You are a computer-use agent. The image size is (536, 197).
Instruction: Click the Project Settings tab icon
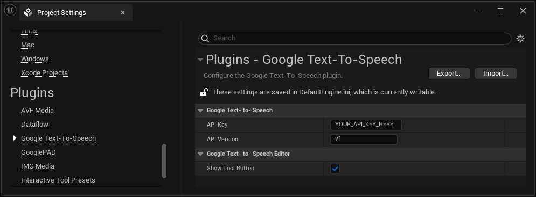(x=28, y=12)
